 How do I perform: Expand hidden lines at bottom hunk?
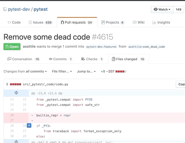[x=16, y=142]
